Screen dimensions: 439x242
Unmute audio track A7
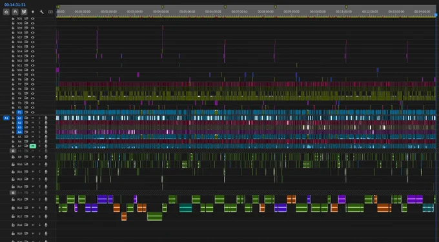coord(33,146)
